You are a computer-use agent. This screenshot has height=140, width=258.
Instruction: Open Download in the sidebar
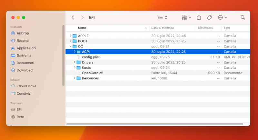22,70
